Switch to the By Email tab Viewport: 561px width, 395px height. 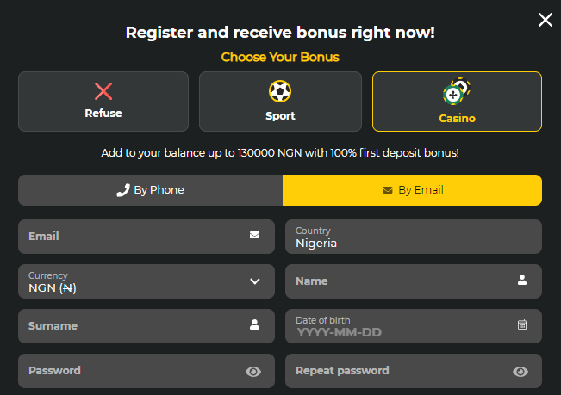tap(412, 190)
